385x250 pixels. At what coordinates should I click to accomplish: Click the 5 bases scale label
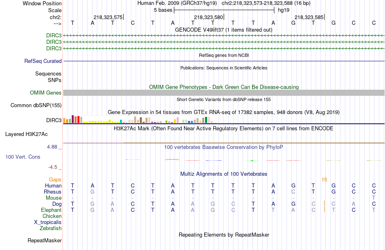click(163, 10)
